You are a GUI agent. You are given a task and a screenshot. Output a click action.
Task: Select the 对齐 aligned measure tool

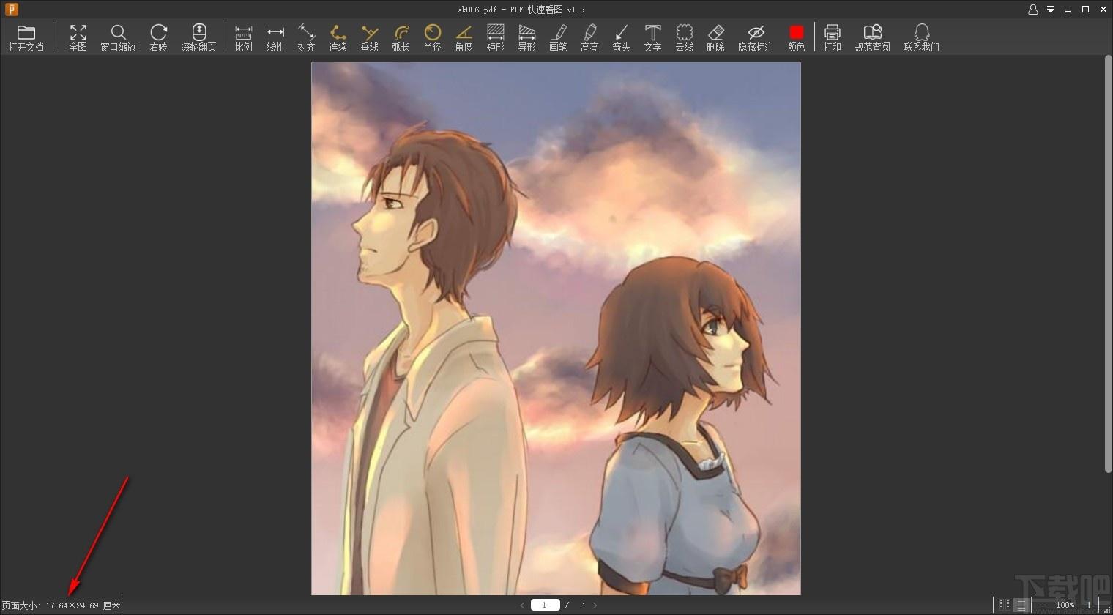click(x=306, y=38)
